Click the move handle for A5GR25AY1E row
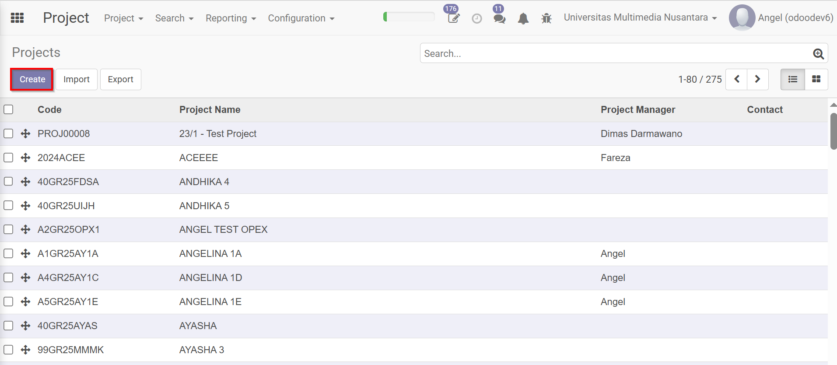Viewport: 837px width, 365px height. tap(25, 302)
